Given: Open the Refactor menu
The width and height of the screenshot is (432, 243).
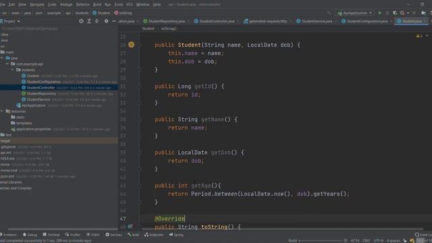Looking at the screenshot, I should pyautogui.click(x=82, y=5).
